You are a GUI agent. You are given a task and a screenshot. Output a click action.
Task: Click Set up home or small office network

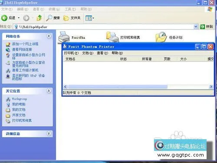(29, 56)
